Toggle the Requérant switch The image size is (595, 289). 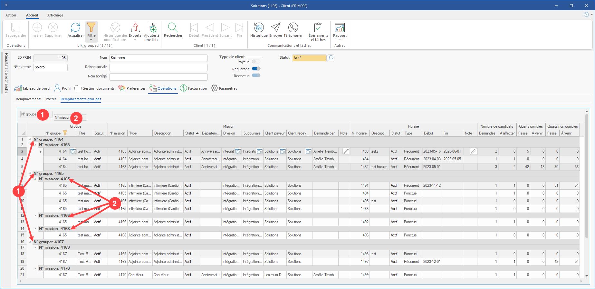(x=256, y=69)
